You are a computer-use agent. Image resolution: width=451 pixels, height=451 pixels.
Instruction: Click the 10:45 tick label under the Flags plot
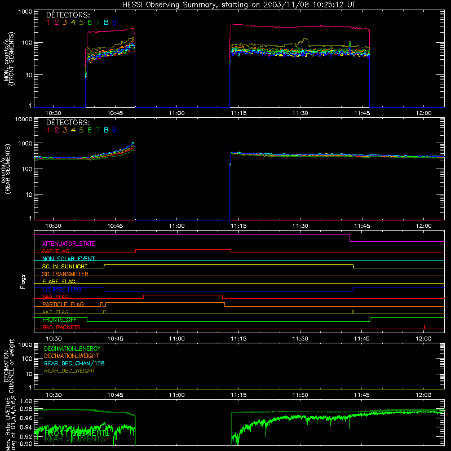[x=116, y=339]
